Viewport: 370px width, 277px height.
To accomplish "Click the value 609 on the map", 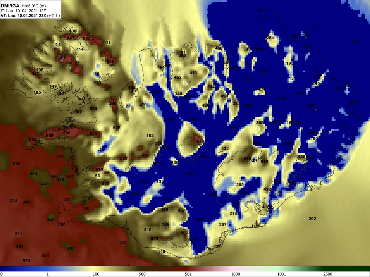I will 50,136.
